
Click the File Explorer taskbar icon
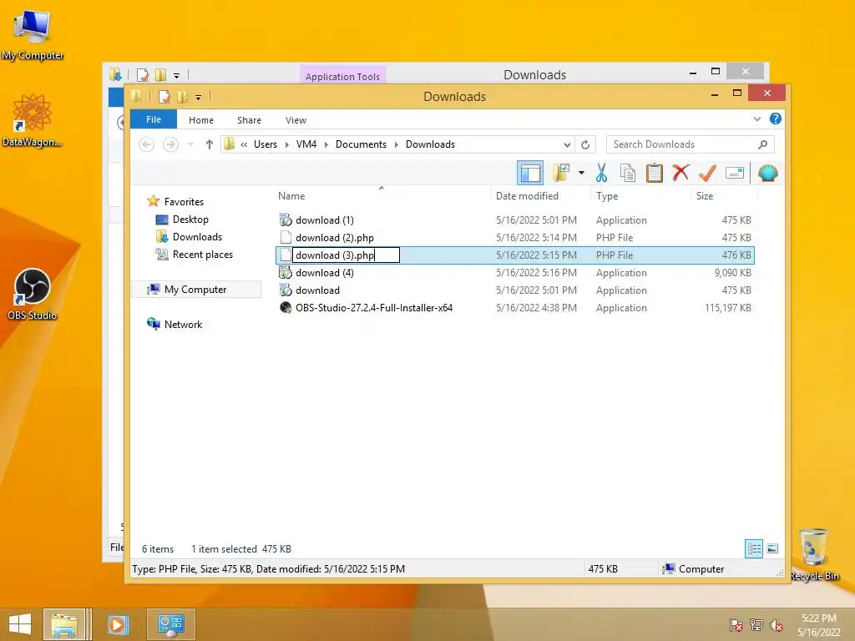(x=63, y=624)
